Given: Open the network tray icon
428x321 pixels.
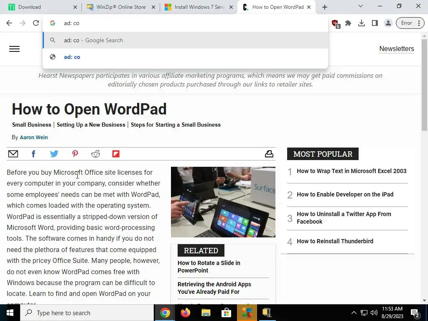Looking at the screenshot, I should (364, 313).
